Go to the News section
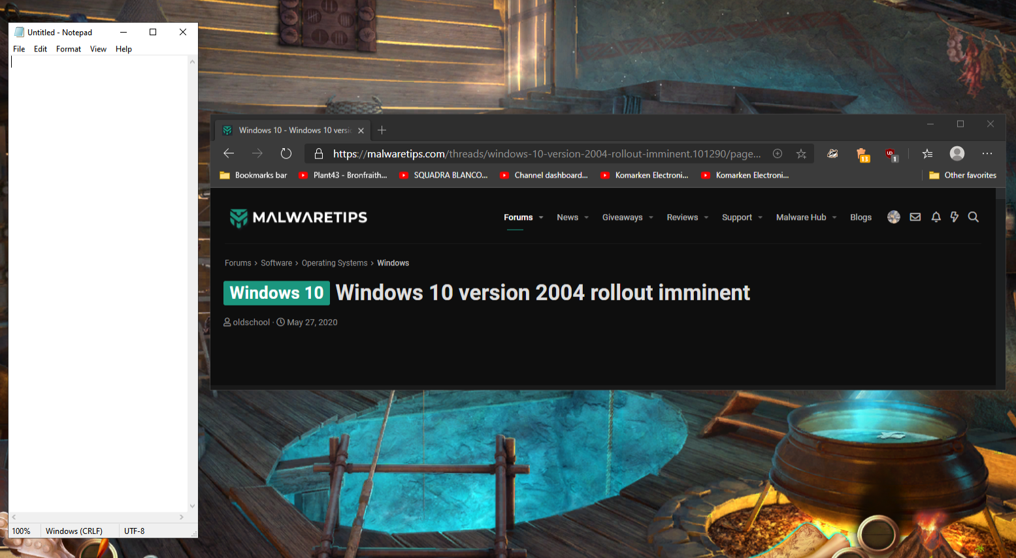1016x558 pixels. pyautogui.click(x=567, y=217)
